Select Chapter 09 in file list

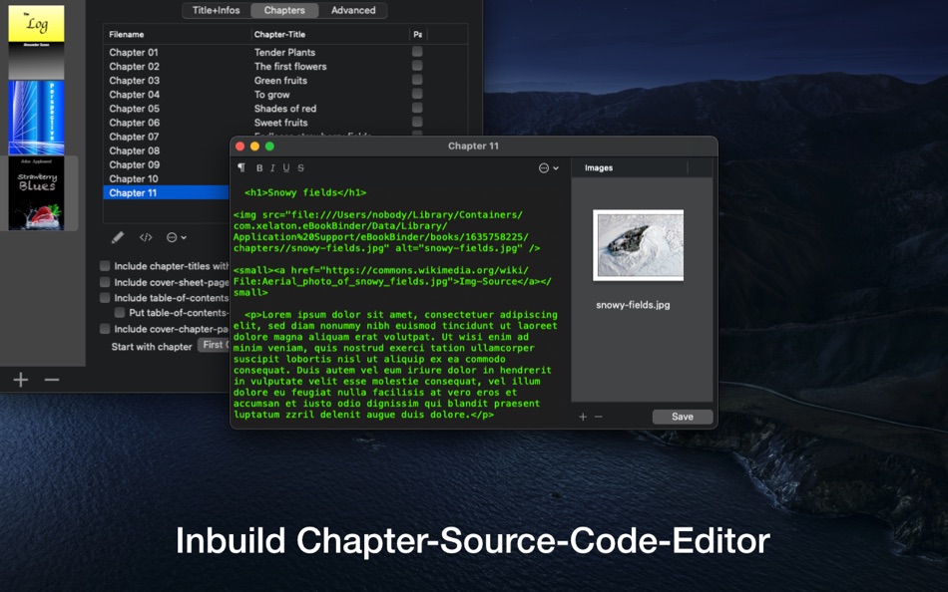[135, 164]
